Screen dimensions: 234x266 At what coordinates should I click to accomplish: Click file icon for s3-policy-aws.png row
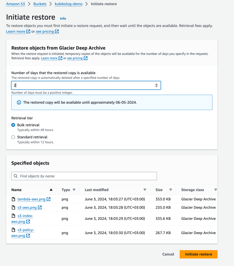[x=14, y=230]
